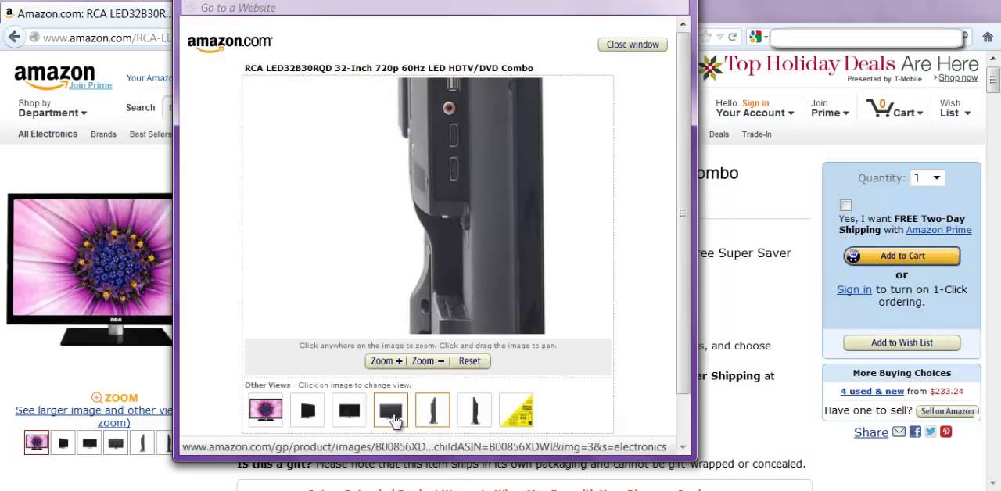Click Add to Cart button
The width and height of the screenshot is (1001, 491).
click(902, 256)
